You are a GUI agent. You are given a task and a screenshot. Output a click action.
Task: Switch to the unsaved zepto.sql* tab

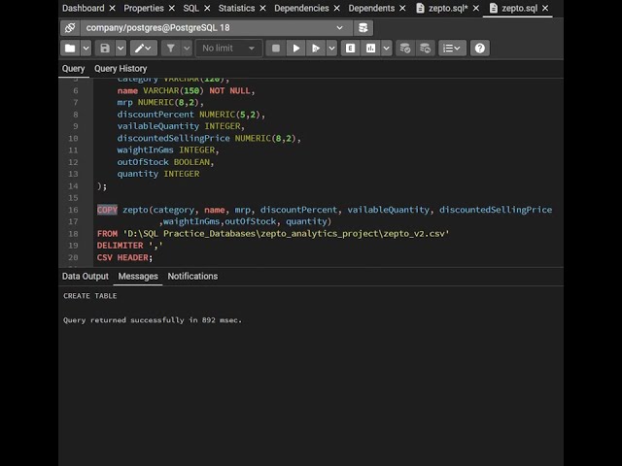click(x=448, y=9)
